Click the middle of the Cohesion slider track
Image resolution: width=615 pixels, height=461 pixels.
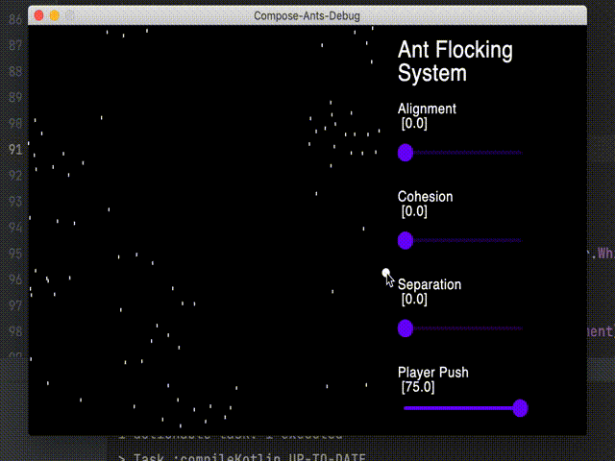463,240
